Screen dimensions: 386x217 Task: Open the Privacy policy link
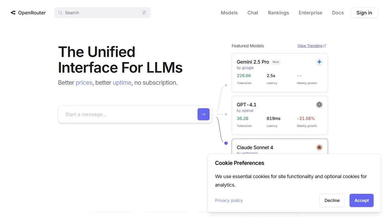point(229,200)
